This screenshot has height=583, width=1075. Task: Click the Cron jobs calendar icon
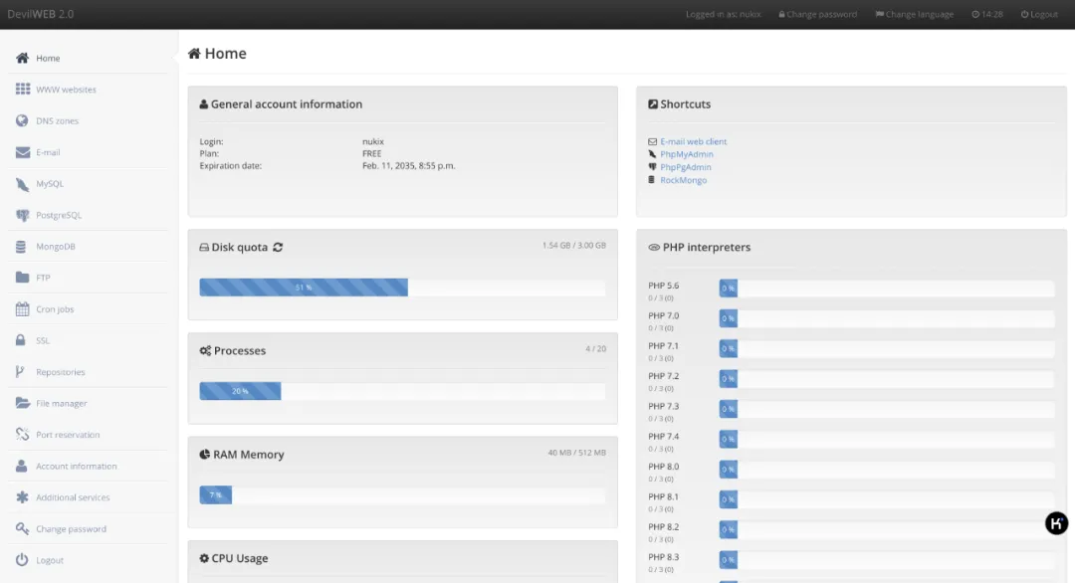[x=22, y=309]
